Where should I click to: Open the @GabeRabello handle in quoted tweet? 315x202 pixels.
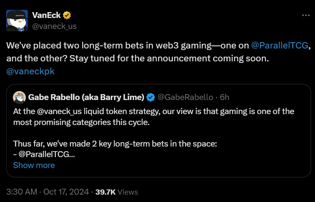tap(185, 97)
